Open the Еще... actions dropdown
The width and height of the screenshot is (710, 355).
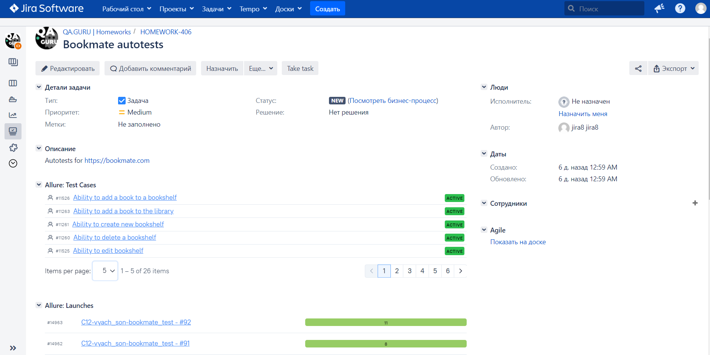coord(261,68)
